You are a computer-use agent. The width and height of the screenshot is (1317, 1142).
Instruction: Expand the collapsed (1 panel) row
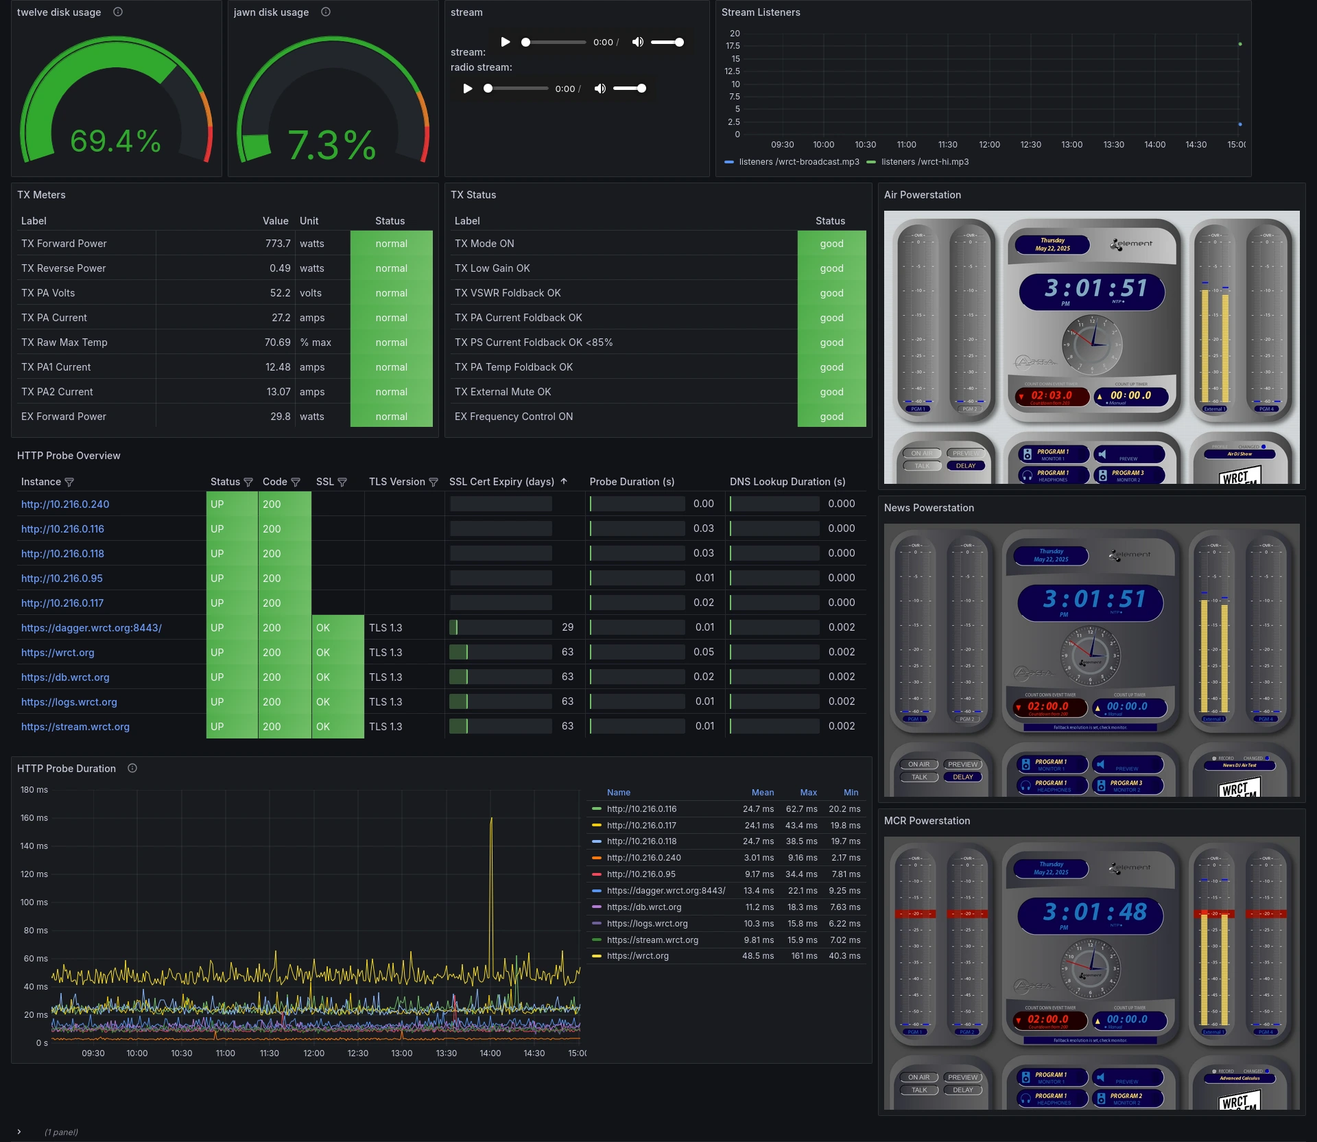[x=19, y=1132]
